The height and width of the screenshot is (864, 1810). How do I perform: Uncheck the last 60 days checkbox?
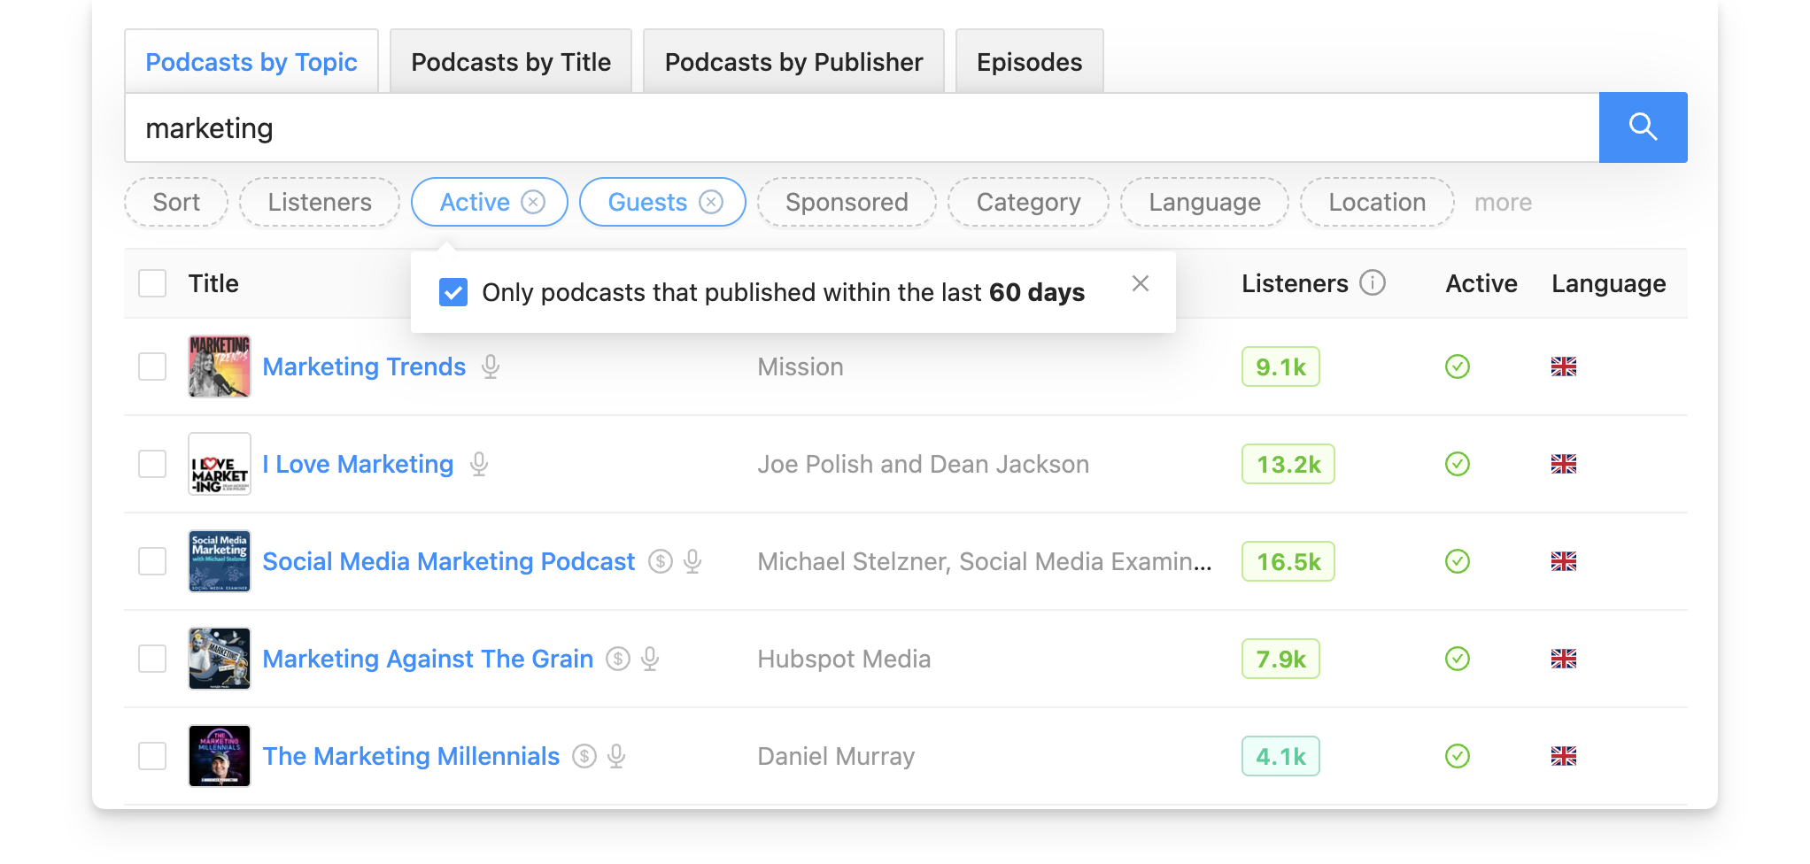(x=453, y=292)
